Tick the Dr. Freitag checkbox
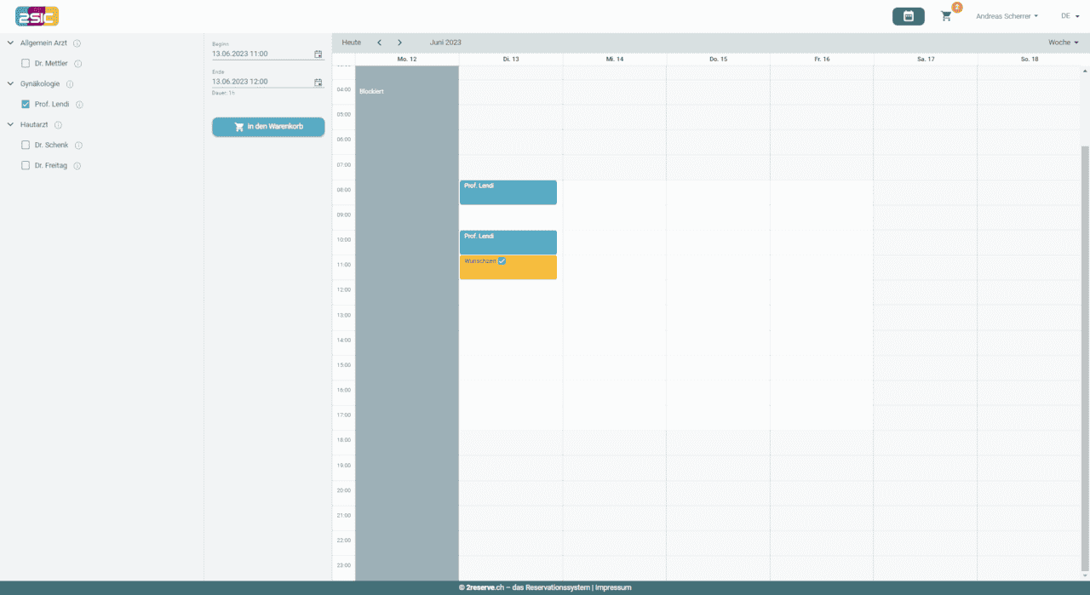 tap(26, 166)
